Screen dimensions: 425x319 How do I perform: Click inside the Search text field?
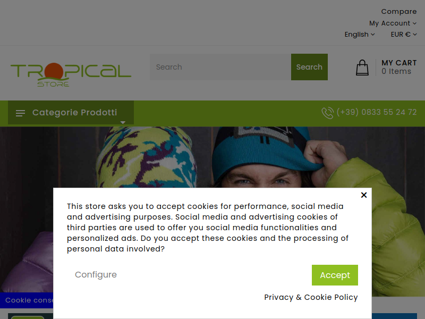(x=220, y=67)
